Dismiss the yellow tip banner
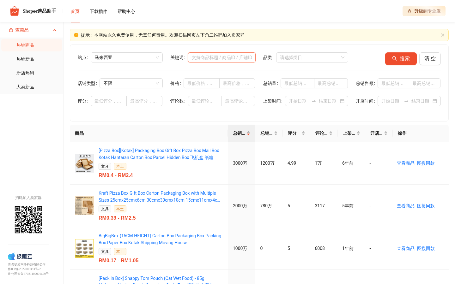455x284 pixels. click(x=443, y=35)
